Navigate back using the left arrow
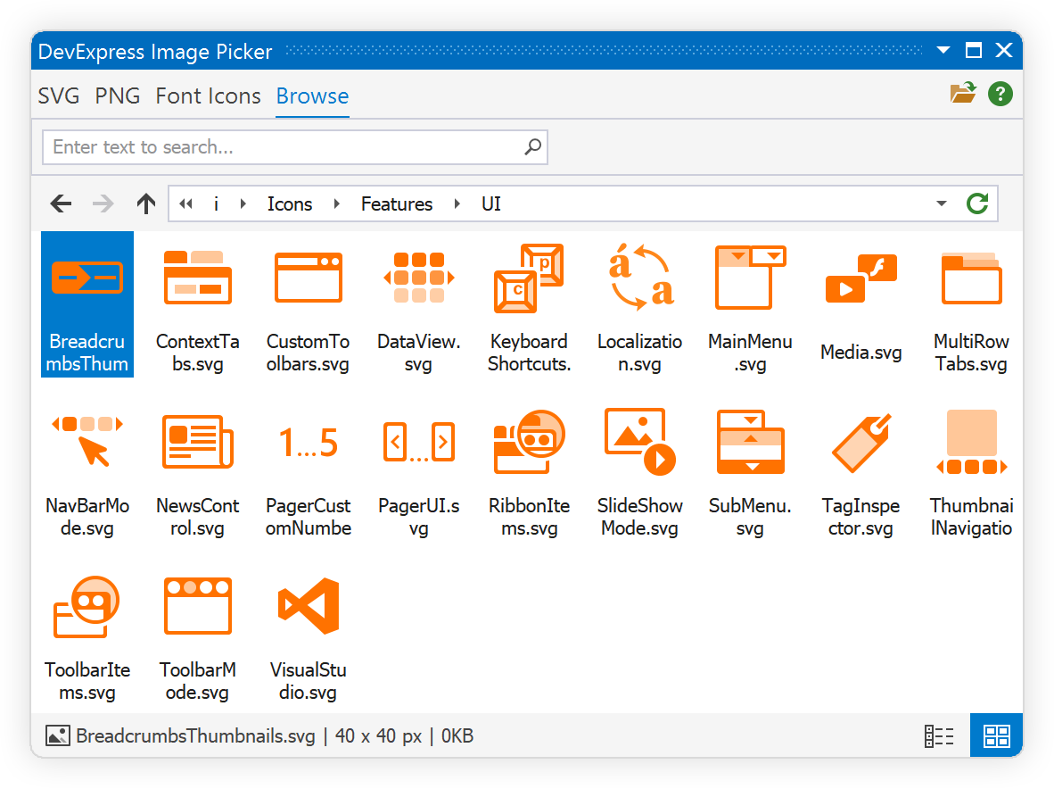Image resolution: width=1054 pixels, height=789 pixels. tap(61, 203)
